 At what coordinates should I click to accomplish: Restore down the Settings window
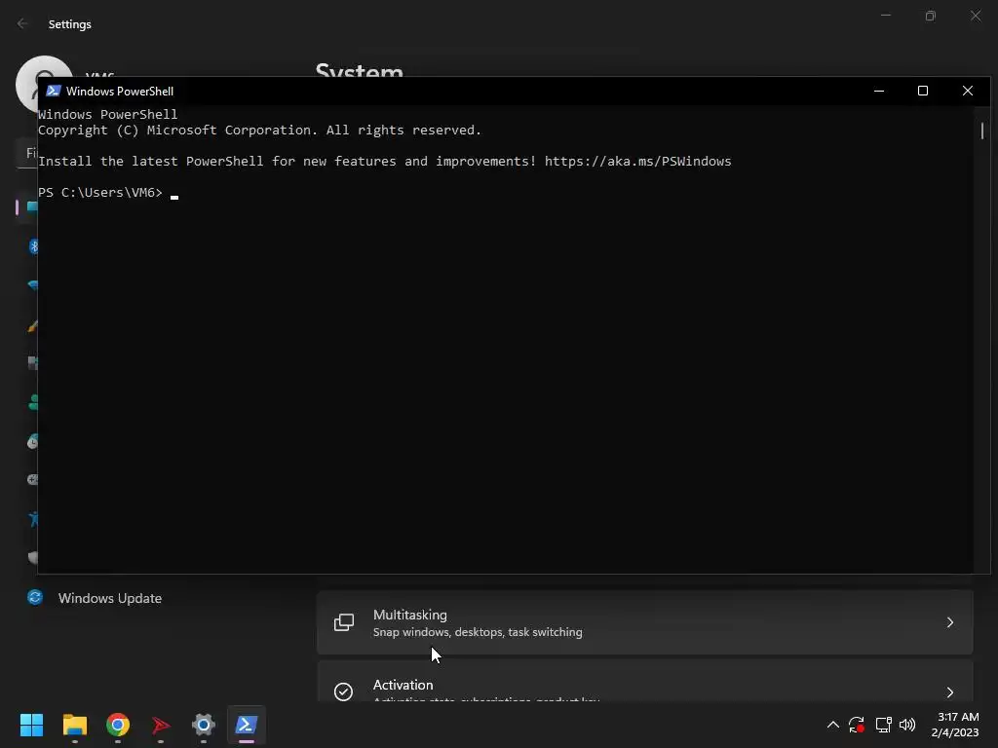click(x=931, y=16)
